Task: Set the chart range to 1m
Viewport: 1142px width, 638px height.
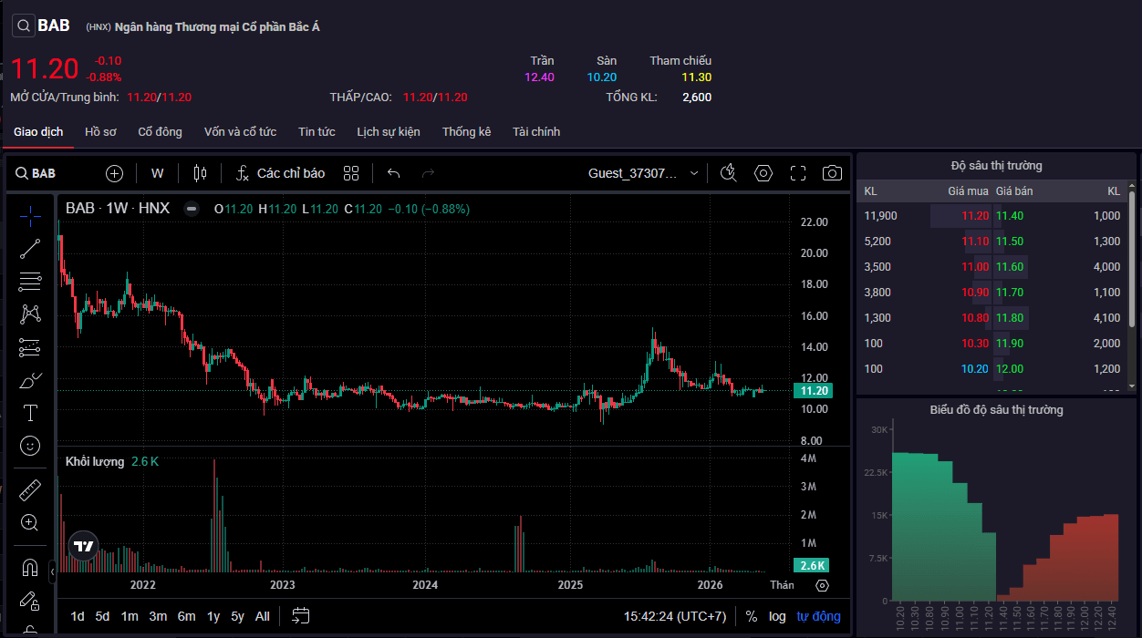Action: [x=130, y=616]
